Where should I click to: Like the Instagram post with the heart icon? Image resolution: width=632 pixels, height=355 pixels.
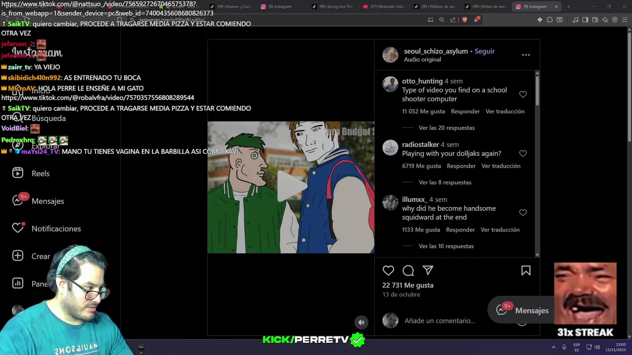[x=388, y=270]
